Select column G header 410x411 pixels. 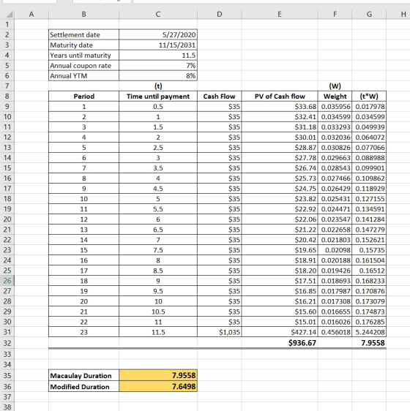(369, 14)
